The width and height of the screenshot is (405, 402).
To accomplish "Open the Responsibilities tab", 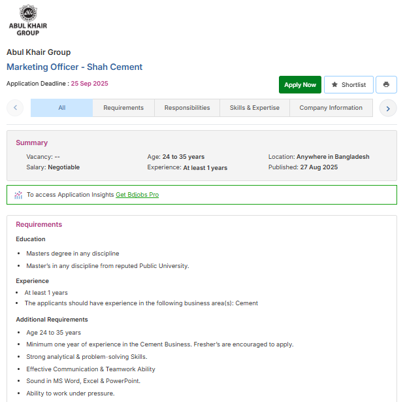I will click(187, 108).
